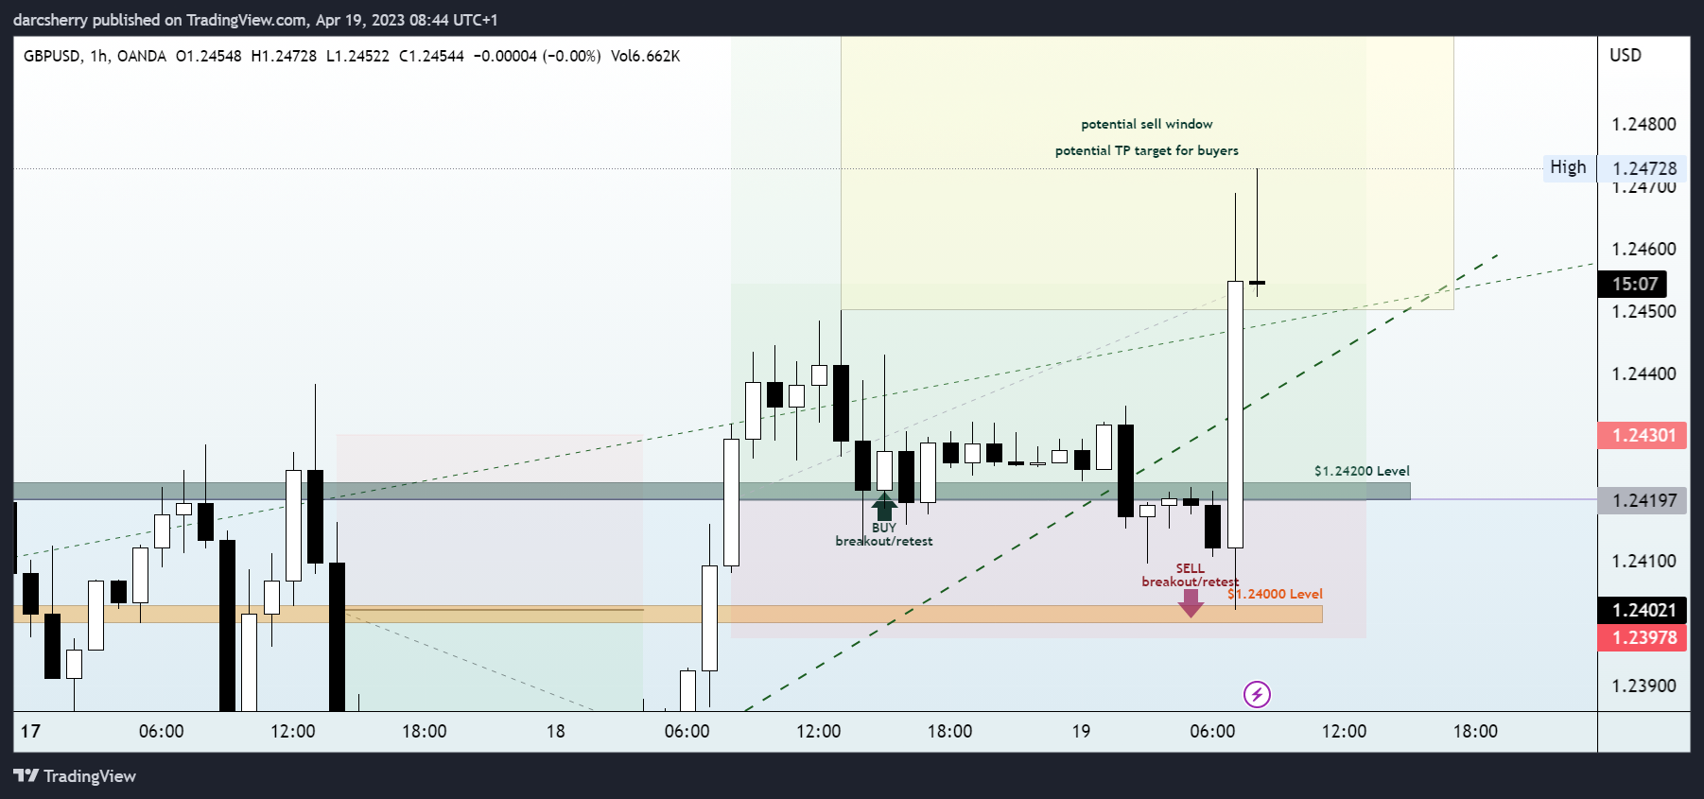Click the red 1.23978 price tag
This screenshot has width=1704, height=799.
click(1643, 637)
